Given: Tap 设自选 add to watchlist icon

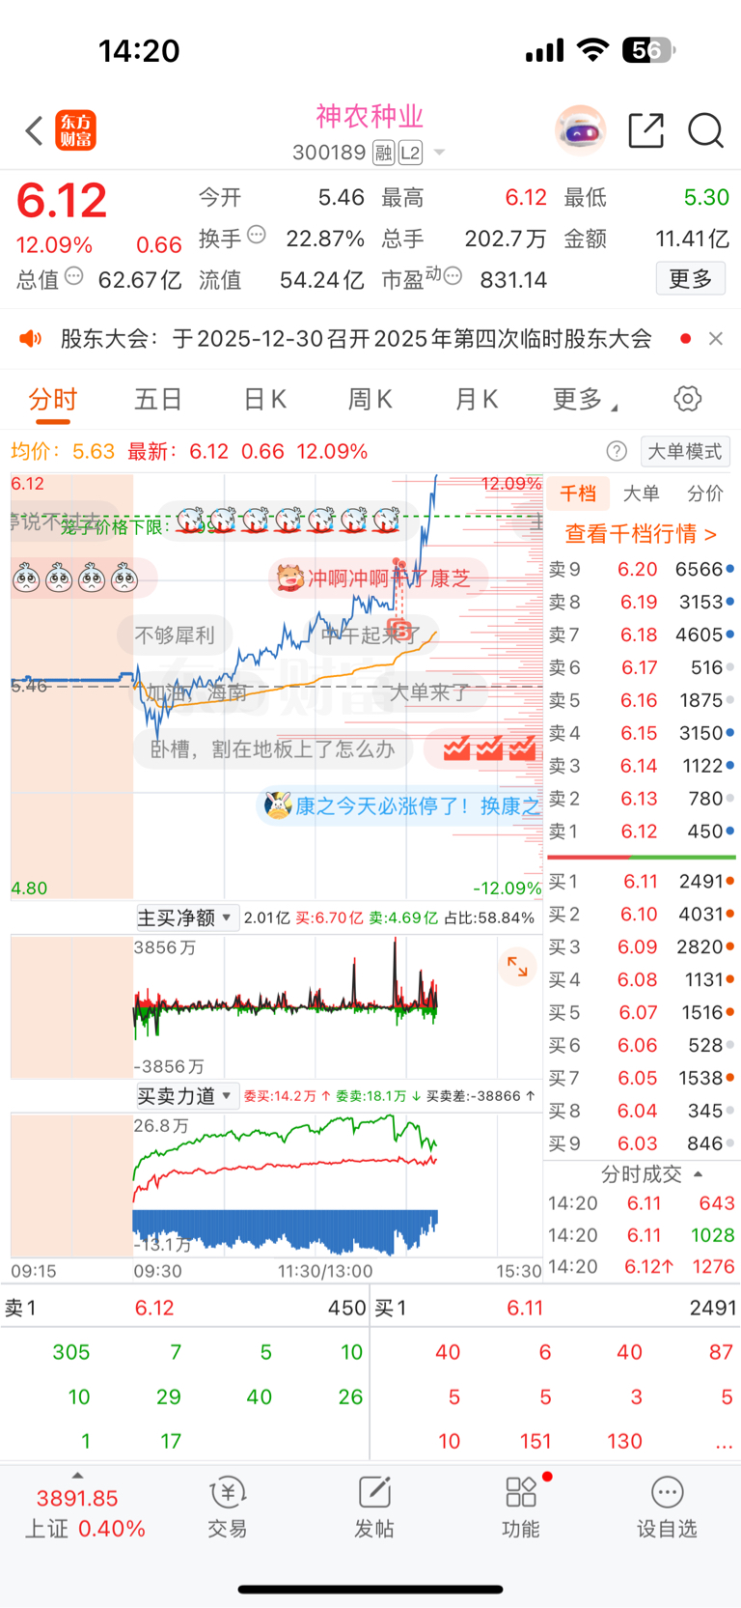Looking at the screenshot, I should coord(667,1507).
